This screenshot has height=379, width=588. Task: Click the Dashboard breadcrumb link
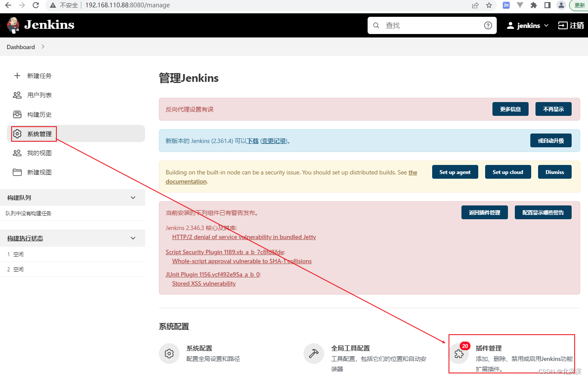tap(21, 47)
